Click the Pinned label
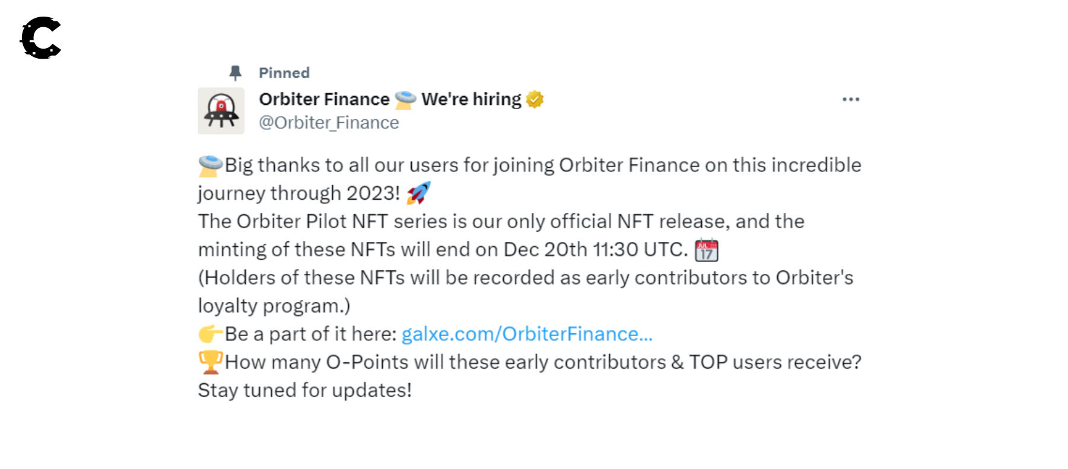 point(284,73)
